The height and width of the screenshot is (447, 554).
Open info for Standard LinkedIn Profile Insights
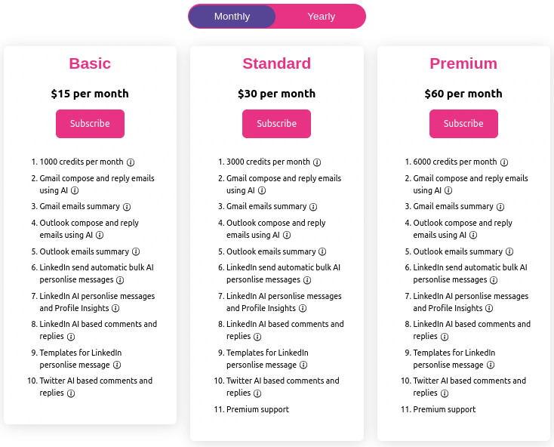(303, 308)
